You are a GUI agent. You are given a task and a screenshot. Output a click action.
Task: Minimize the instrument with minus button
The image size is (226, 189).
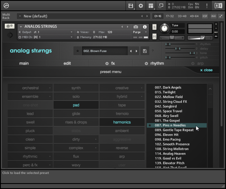(216, 28)
